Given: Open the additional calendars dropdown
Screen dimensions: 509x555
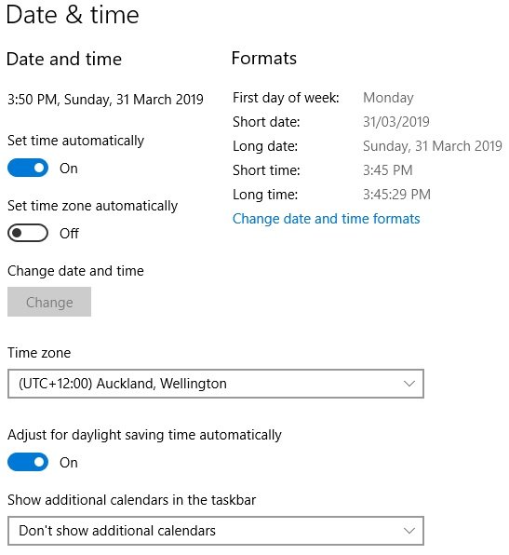Looking at the screenshot, I should (x=215, y=531).
